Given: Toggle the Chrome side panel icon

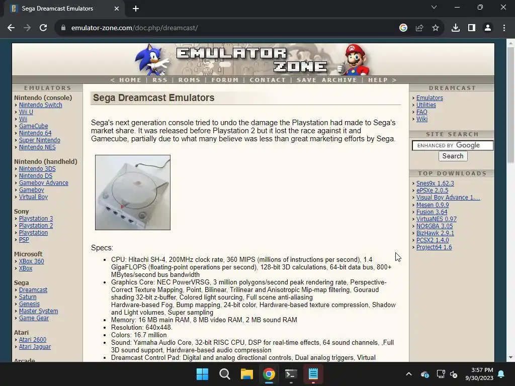Looking at the screenshot, I should (472, 28).
